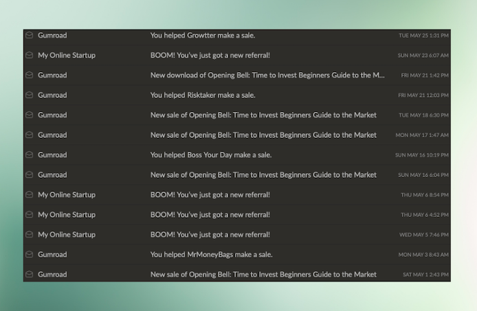This screenshot has height=311, width=477.
Task: Select Gumroad sender on Risktaker row
Action: [52, 95]
